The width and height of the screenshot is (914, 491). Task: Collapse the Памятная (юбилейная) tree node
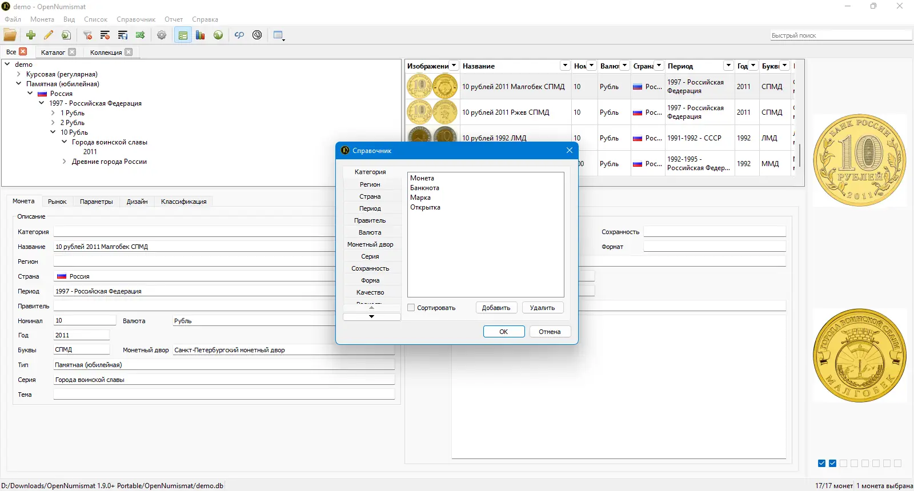[x=19, y=84]
